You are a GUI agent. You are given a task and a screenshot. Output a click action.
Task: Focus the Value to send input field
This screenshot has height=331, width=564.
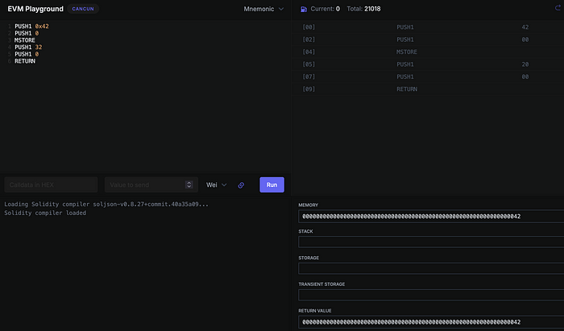pyautogui.click(x=151, y=184)
